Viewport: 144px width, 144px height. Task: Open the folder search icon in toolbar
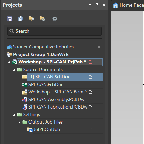[32, 19]
